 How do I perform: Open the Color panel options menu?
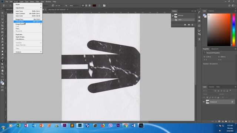[x=236, y=11]
